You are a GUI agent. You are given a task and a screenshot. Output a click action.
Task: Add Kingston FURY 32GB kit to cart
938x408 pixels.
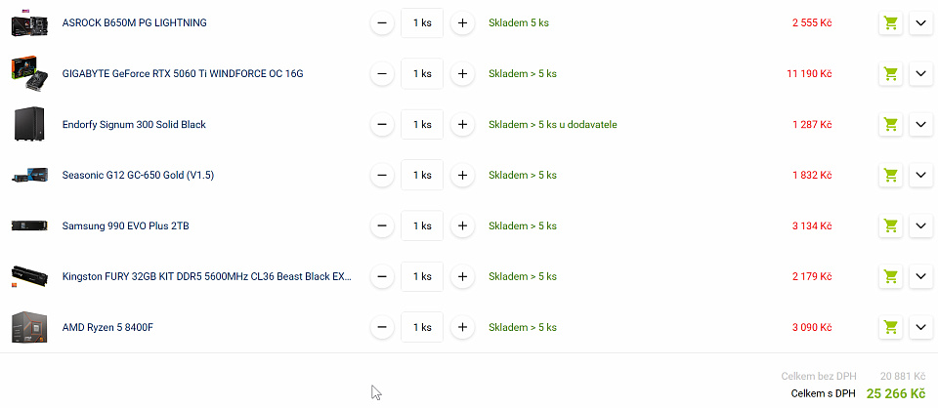pos(891,277)
